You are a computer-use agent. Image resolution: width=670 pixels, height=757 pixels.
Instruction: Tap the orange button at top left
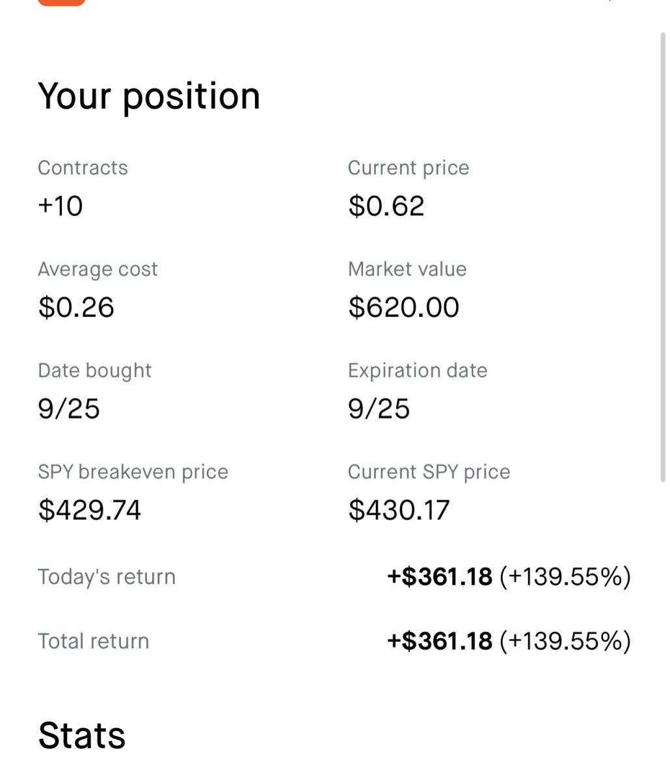point(61,2)
